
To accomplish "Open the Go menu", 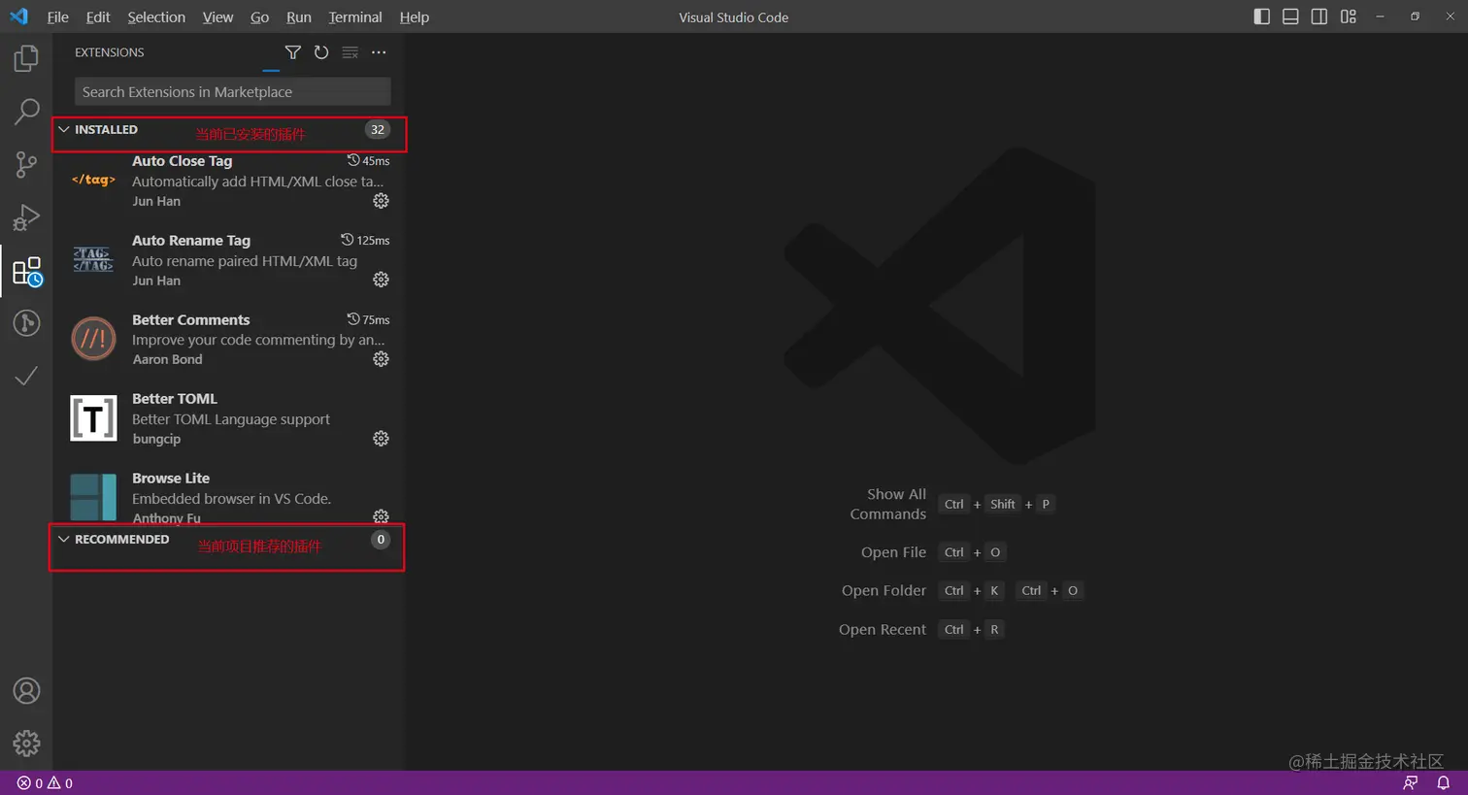I will (259, 17).
